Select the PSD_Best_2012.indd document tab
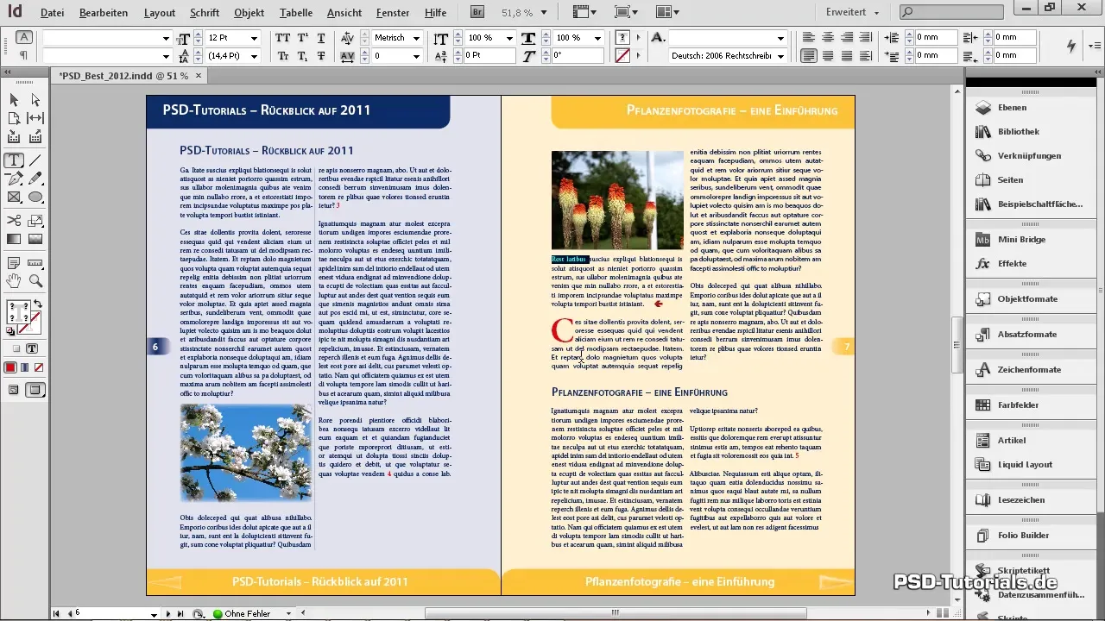The height and width of the screenshot is (621, 1105). click(123, 76)
